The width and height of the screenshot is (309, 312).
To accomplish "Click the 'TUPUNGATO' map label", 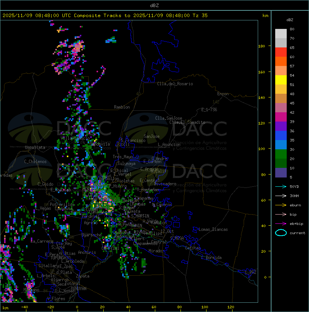I will click(x=60, y=258).
